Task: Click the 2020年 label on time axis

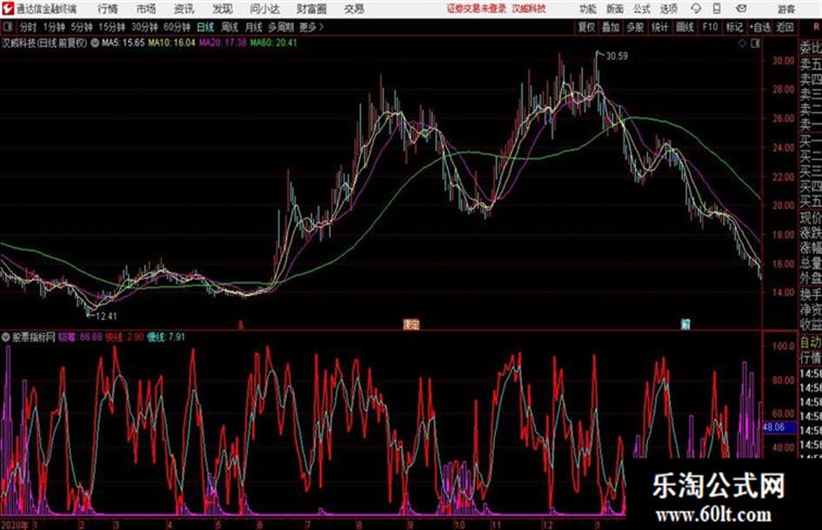Action: (x=15, y=524)
